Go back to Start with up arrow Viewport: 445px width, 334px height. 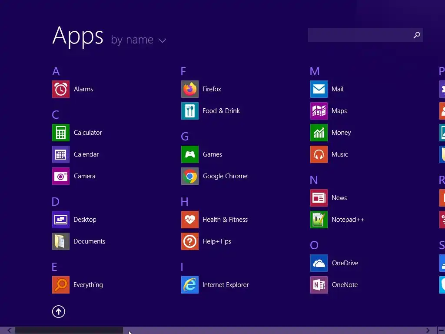[x=59, y=311]
